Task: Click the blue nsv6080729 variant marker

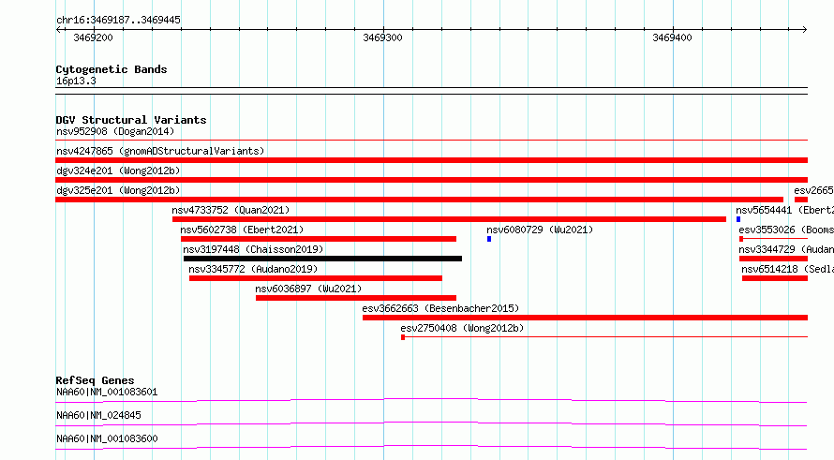Action: coord(489,239)
